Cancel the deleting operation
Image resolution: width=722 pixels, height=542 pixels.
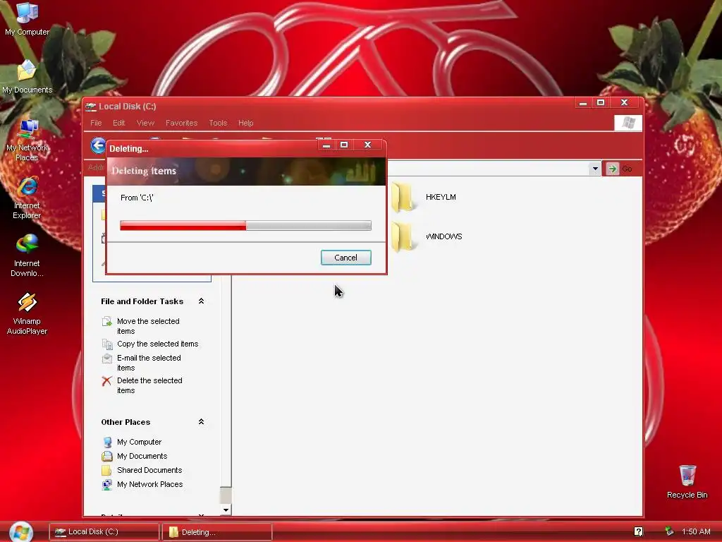pos(345,258)
